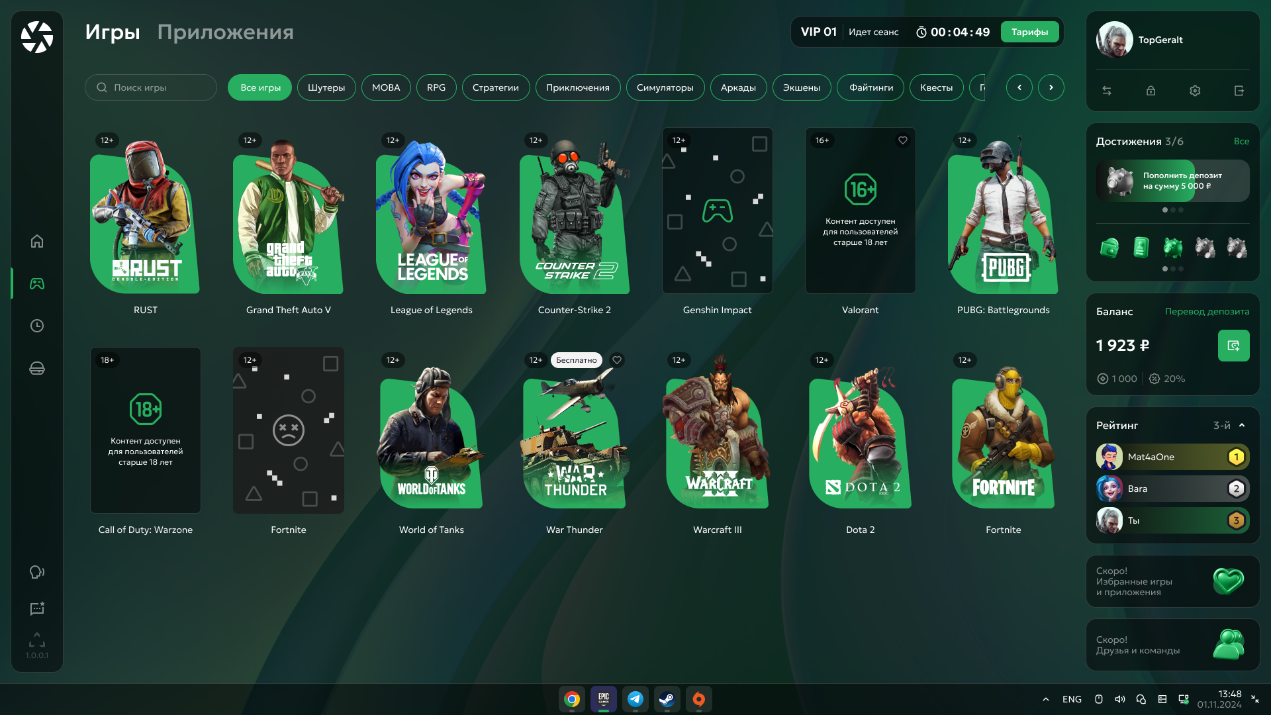Click the green balance top-up wallet button

1233,346
